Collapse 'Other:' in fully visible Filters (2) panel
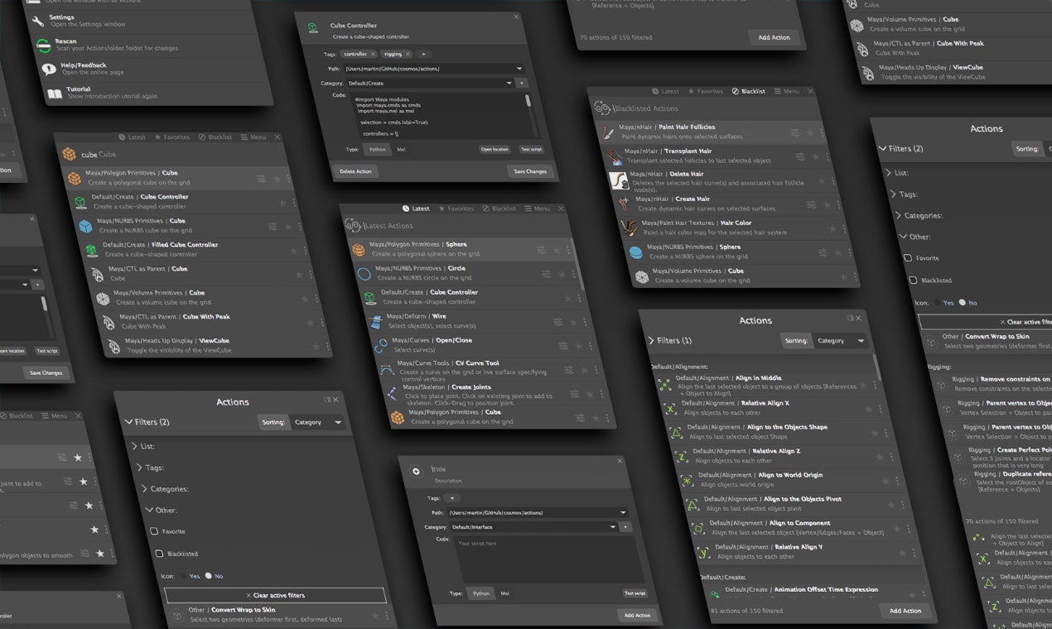Viewport: 1052px width, 629px height. tap(149, 511)
